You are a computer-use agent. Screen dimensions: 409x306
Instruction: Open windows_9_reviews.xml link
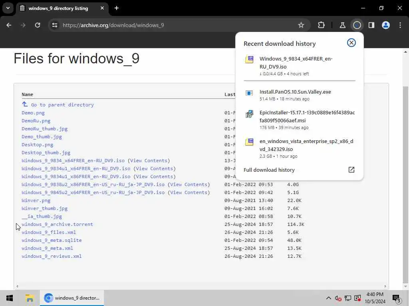point(52,256)
